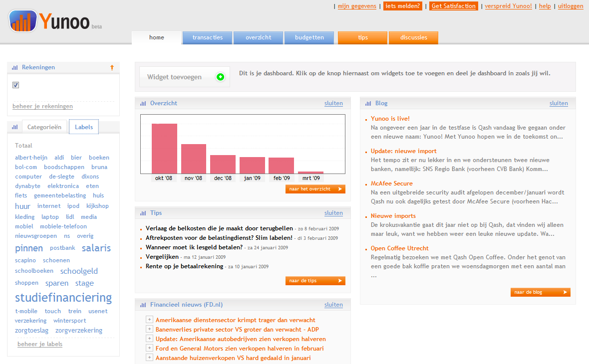This screenshot has width=589, height=364.
Task: Click the chart icon beside Overzicht title
Action: [143, 104]
